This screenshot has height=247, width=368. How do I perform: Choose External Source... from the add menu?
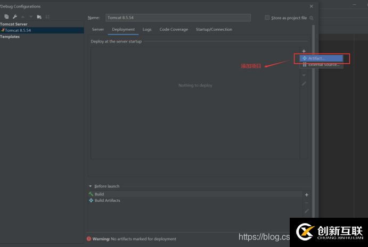click(321, 65)
